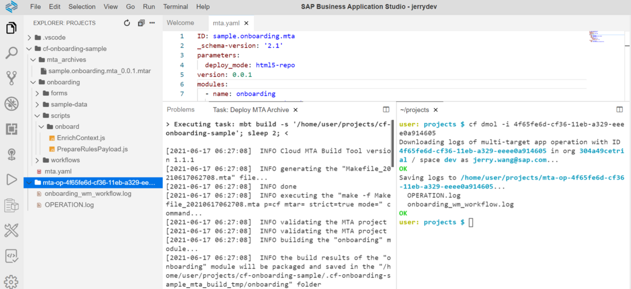Open the Edit menu
The width and height of the screenshot is (631, 289).
pos(55,6)
